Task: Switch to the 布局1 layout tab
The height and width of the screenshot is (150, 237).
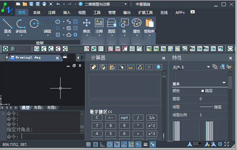Action: 38,108
